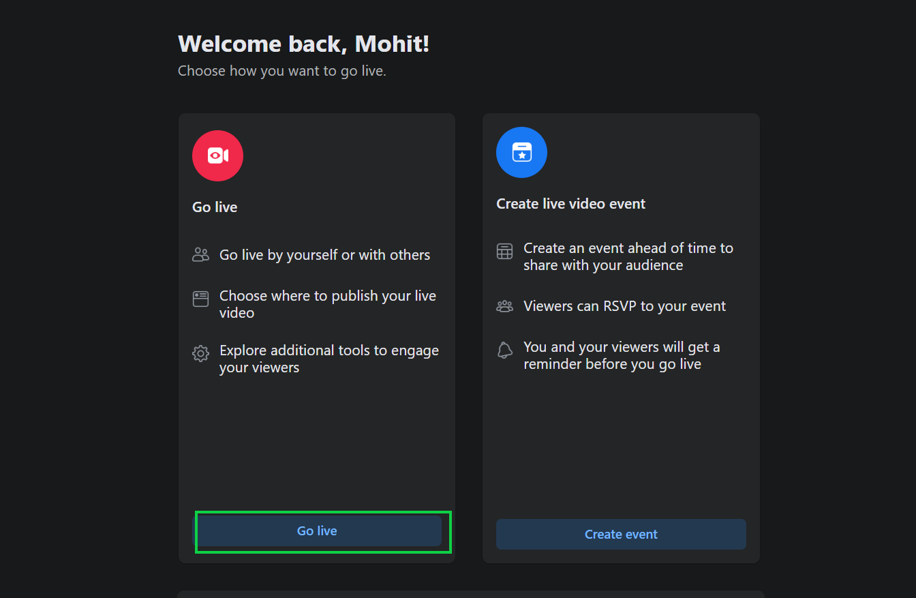916x598 pixels.
Task: Click the 'Go live' card title
Action: pos(215,207)
